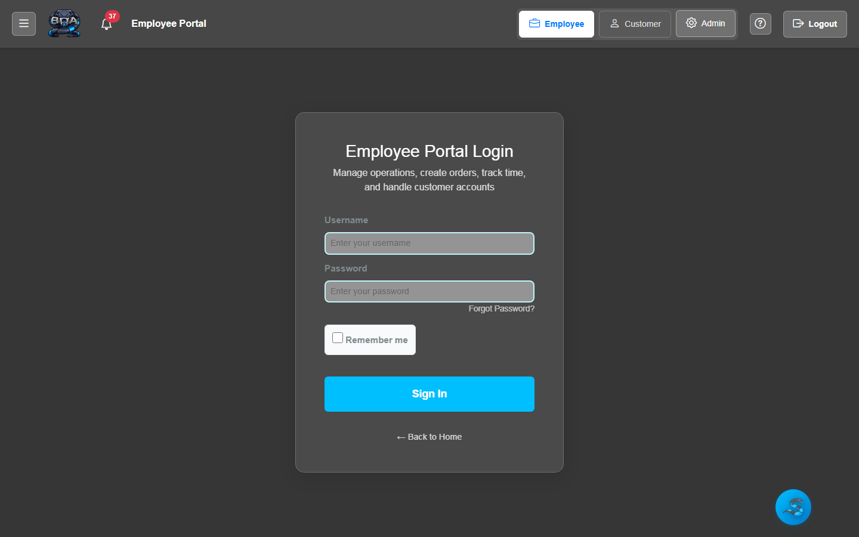Switch to the Customer portal tab

(635, 24)
